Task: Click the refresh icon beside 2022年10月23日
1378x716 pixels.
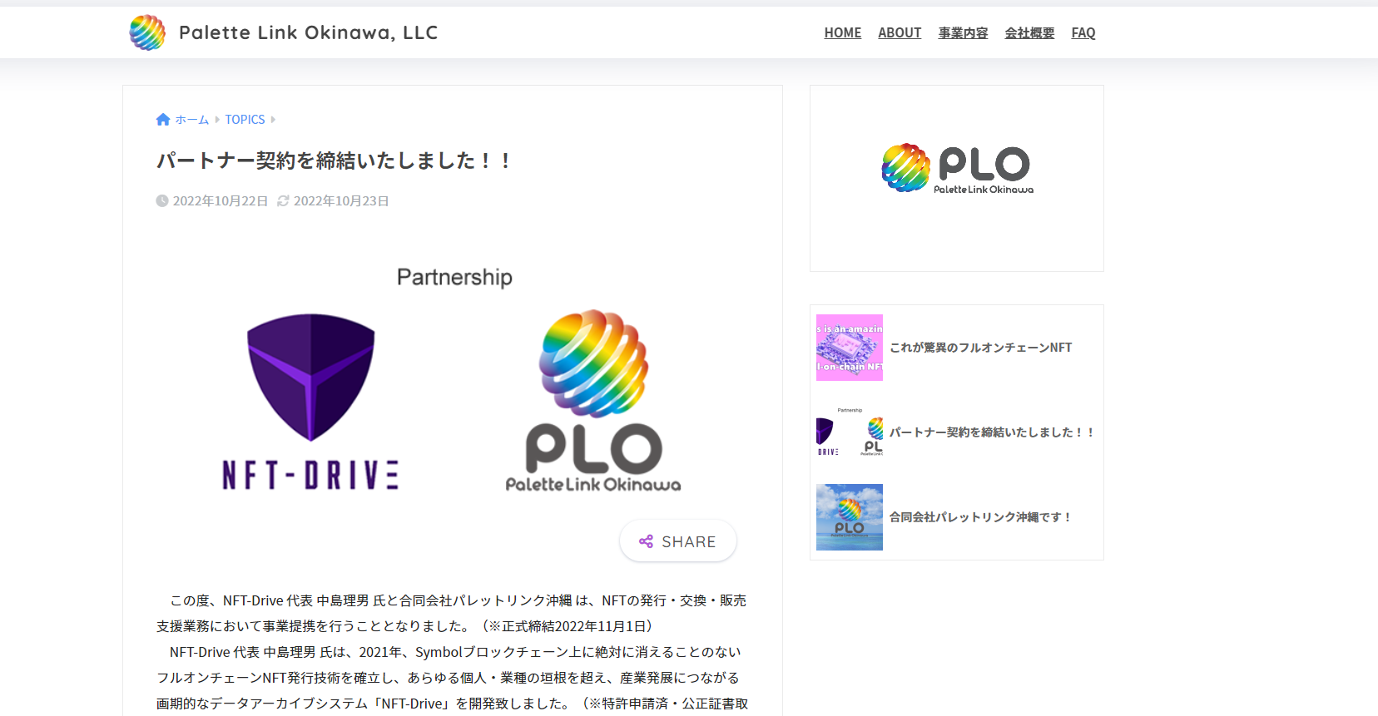Action: pyautogui.click(x=283, y=201)
